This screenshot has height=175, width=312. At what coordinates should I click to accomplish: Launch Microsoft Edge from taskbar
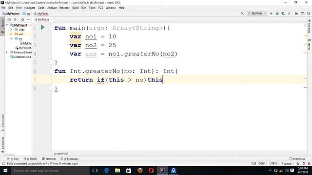tap(106, 171)
